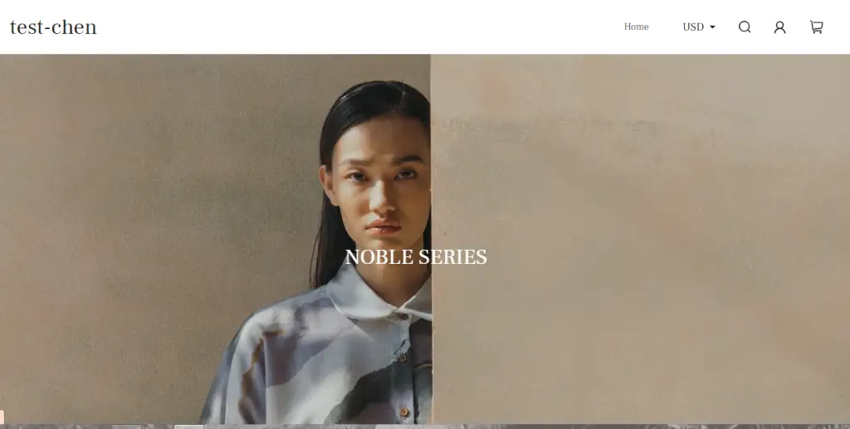
Task: Open the search magnifier icon
Action: click(745, 27)
